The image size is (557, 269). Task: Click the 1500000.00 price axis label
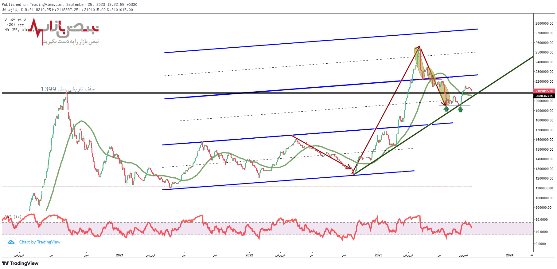click(544, 149)
